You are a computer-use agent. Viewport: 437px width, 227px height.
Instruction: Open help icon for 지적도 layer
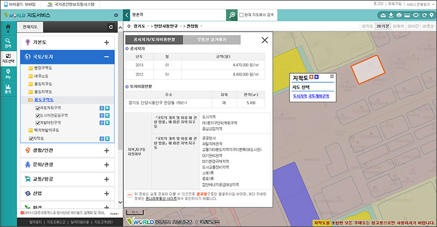[102, 139]
